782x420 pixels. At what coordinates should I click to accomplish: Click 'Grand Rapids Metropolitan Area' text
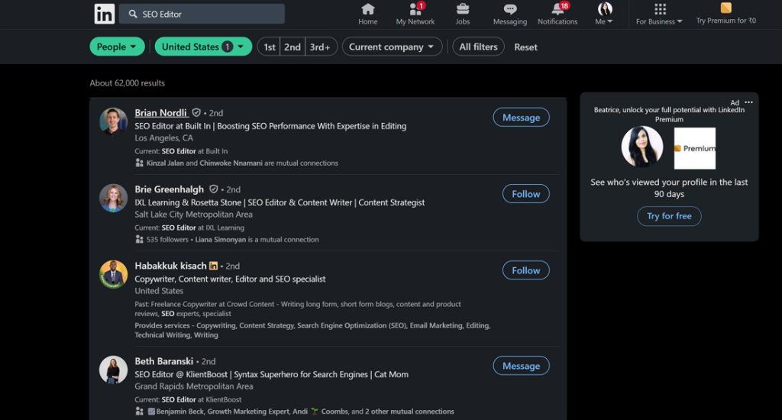[x=193, y=386]
